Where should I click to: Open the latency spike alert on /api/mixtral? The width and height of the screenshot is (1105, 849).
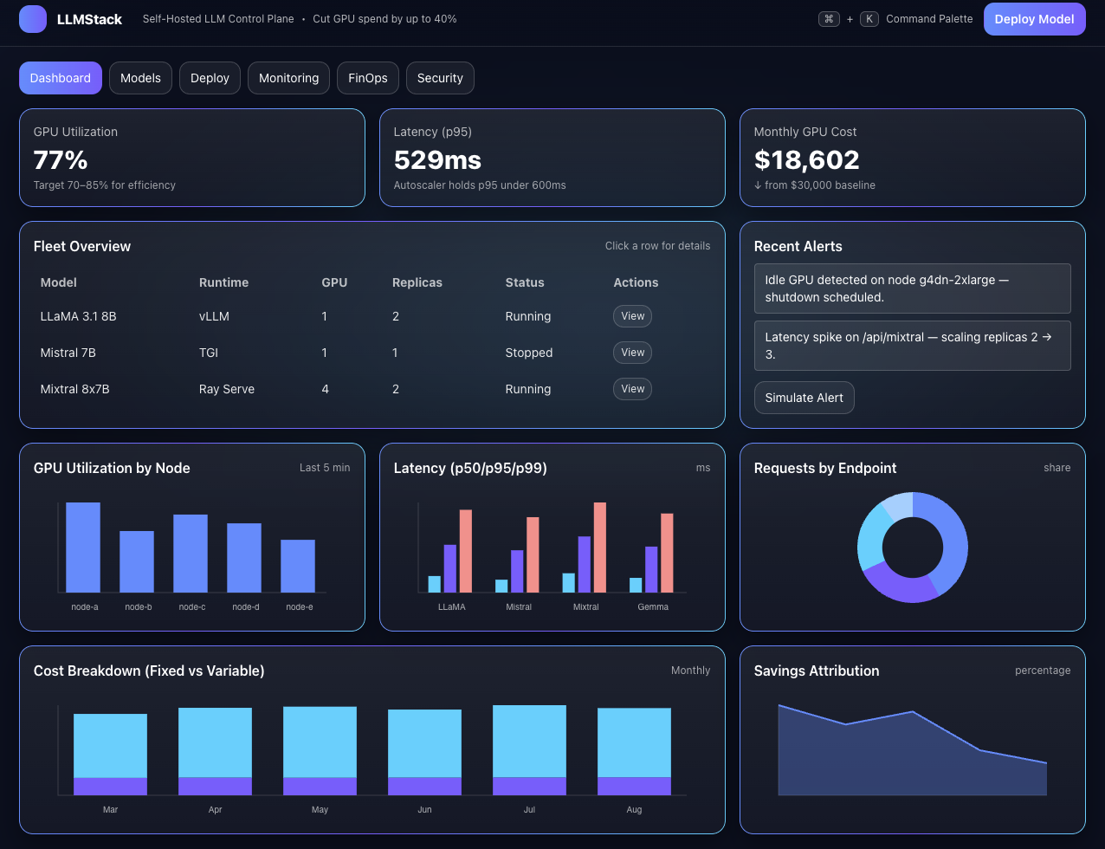(912, 346)
